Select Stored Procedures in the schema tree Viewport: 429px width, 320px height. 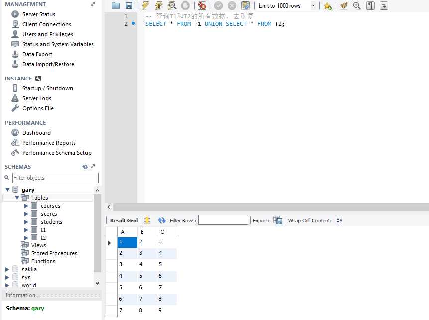[54, 253]
